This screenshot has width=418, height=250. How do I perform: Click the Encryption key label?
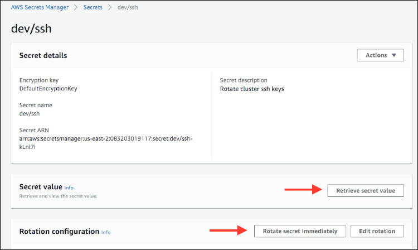(x=39, y=80)
